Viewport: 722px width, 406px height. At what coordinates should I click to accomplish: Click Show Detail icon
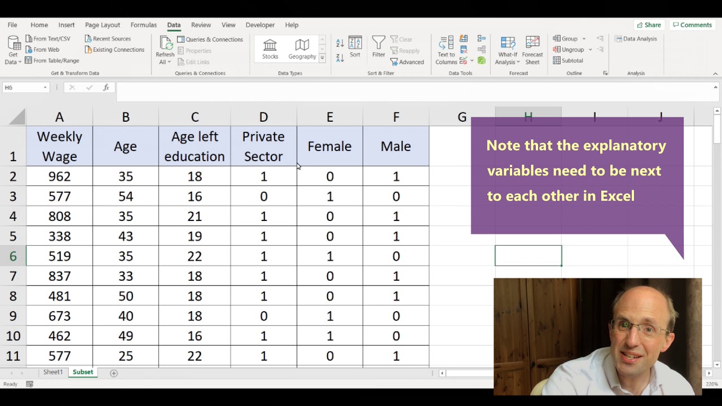pos(600,39)
